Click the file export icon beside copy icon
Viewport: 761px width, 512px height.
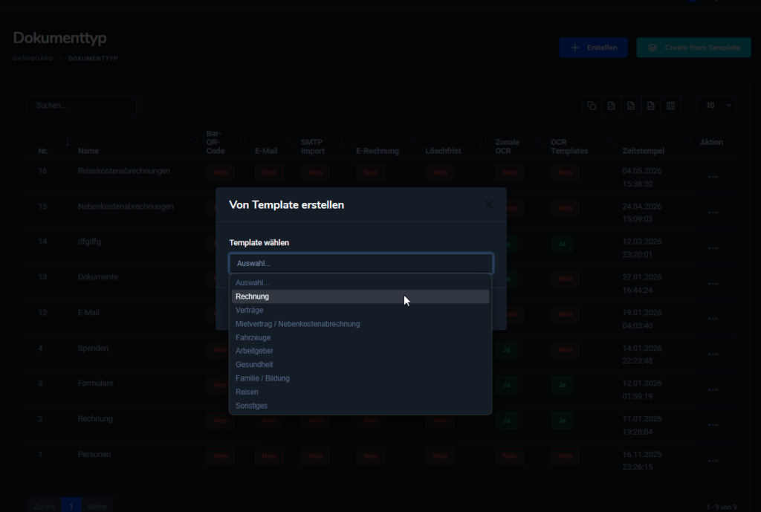(x=612, y=106)
